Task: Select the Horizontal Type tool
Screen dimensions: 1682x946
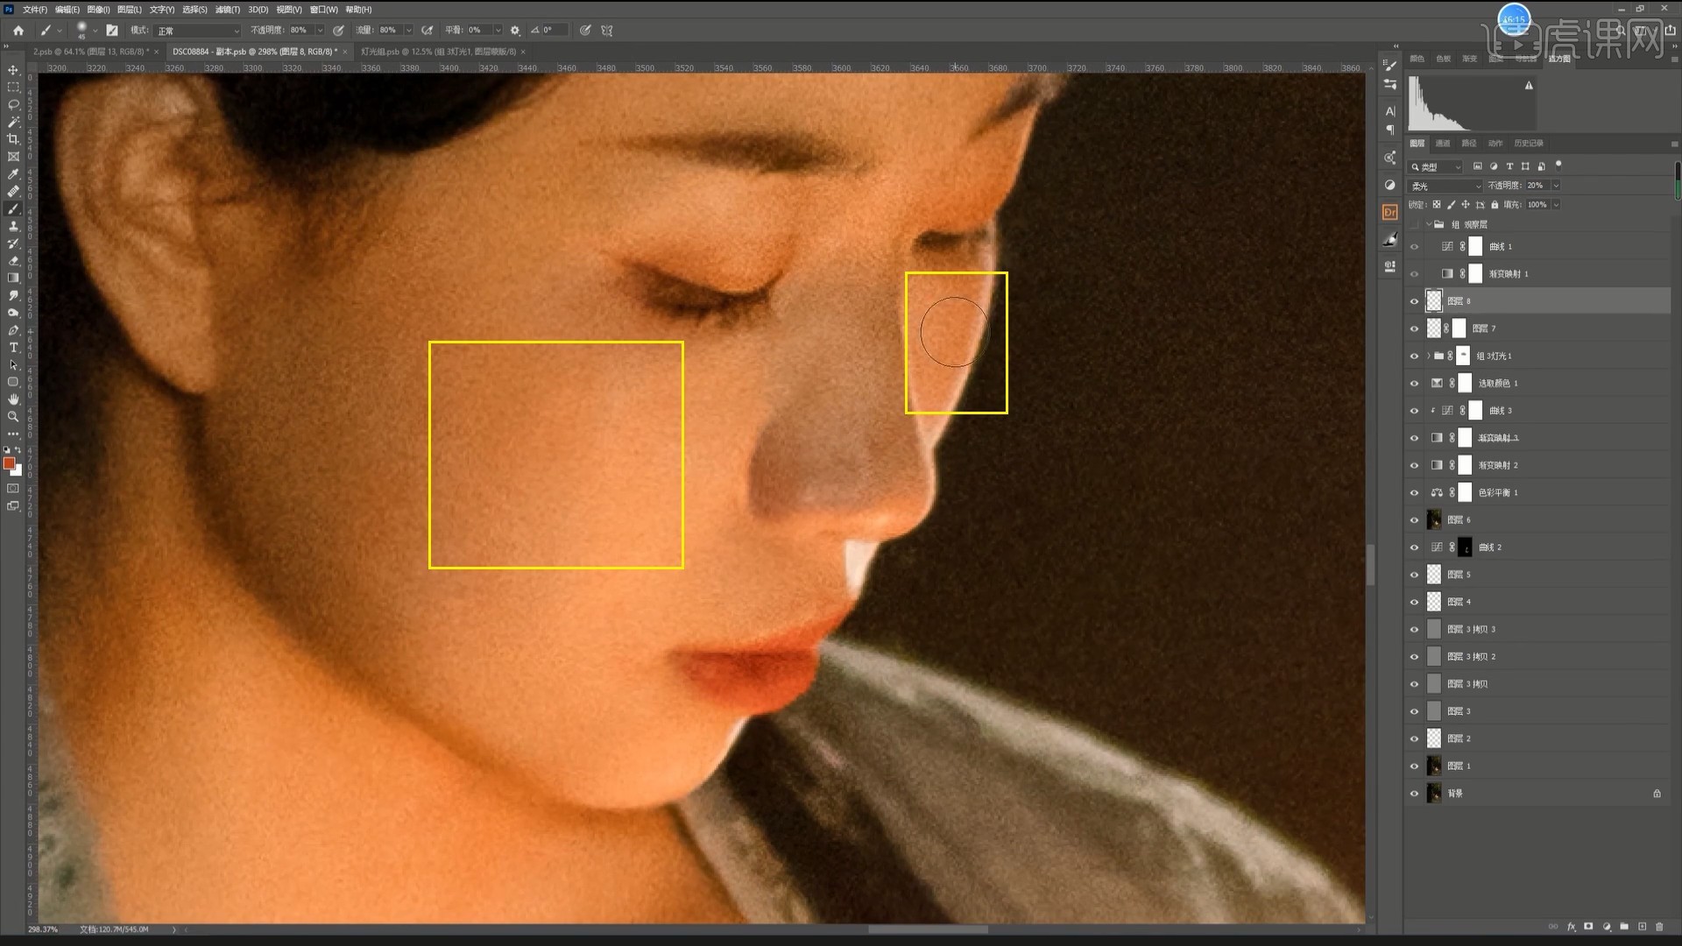Action: (13, 348)
